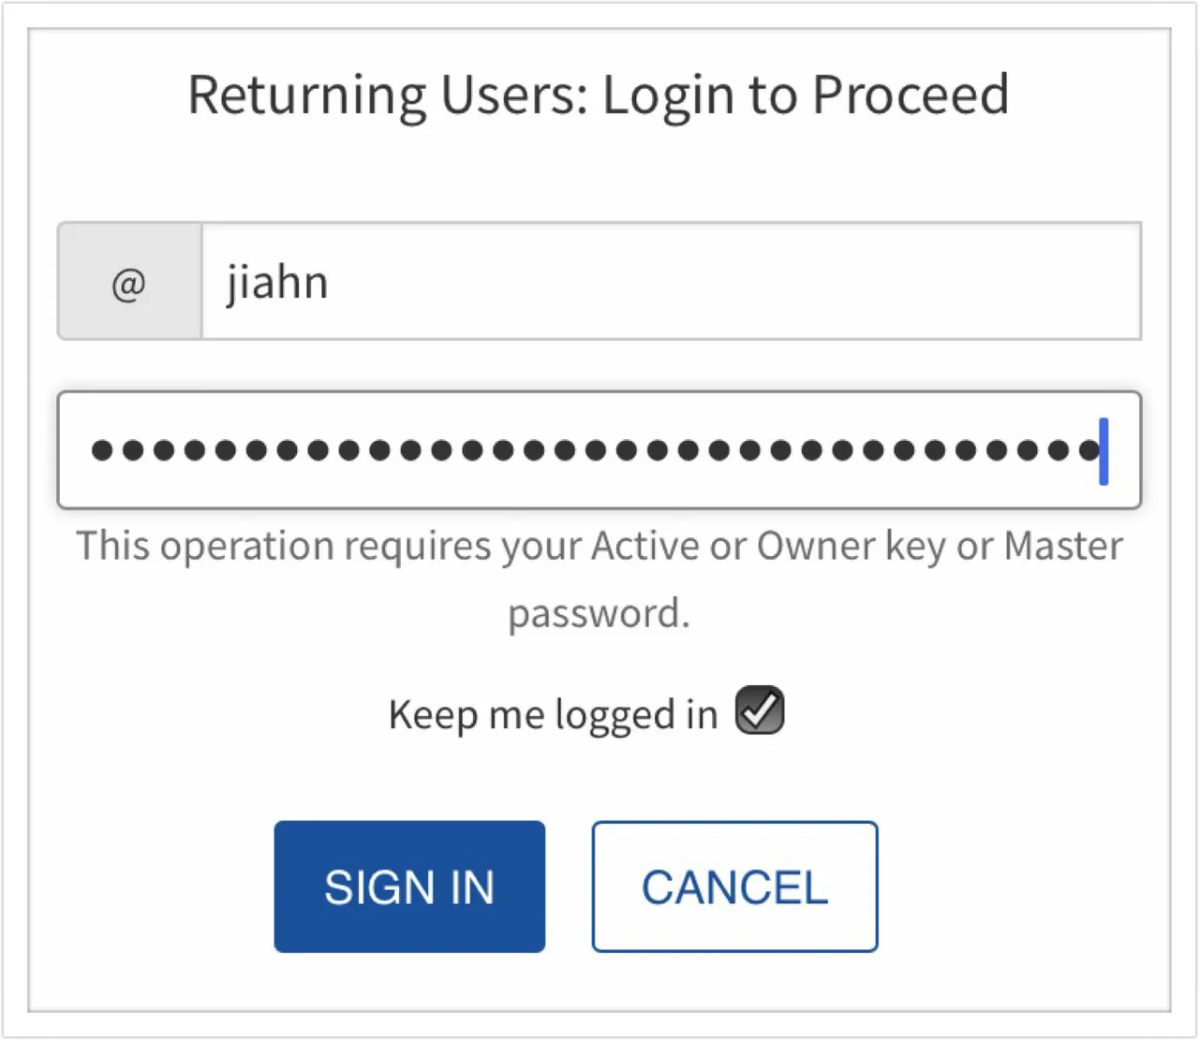1199x1040 pixels.
Task: Click the word password. under the key hint
Action: tap(599, 614)
